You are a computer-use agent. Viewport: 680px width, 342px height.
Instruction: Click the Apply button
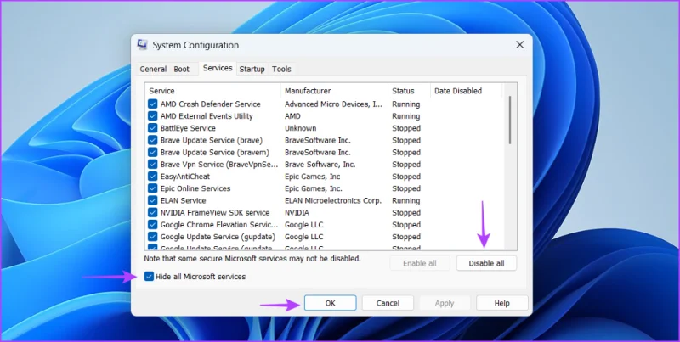[x=445, y=303]
